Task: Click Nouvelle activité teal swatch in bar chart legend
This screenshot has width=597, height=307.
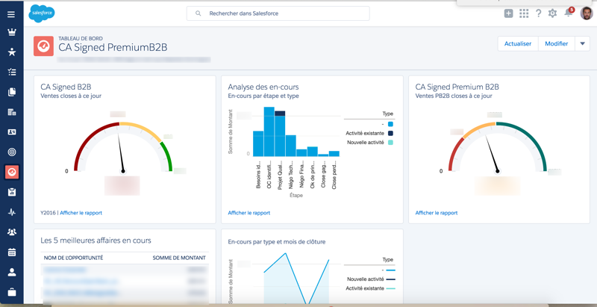Action: (390, 143)
